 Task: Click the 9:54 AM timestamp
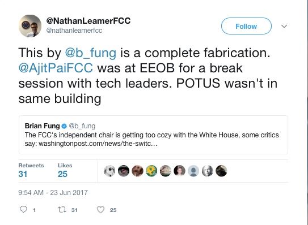click(53, 192)
